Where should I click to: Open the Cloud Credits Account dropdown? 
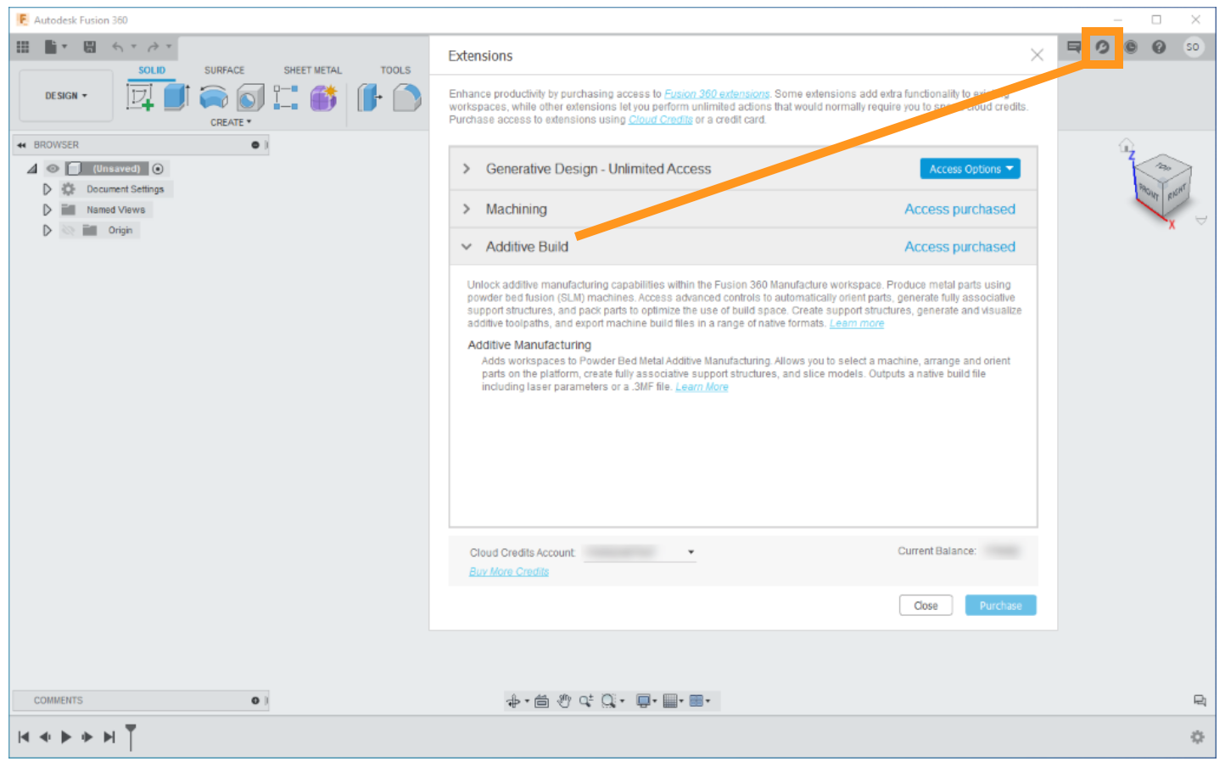(x=640, y=552)
